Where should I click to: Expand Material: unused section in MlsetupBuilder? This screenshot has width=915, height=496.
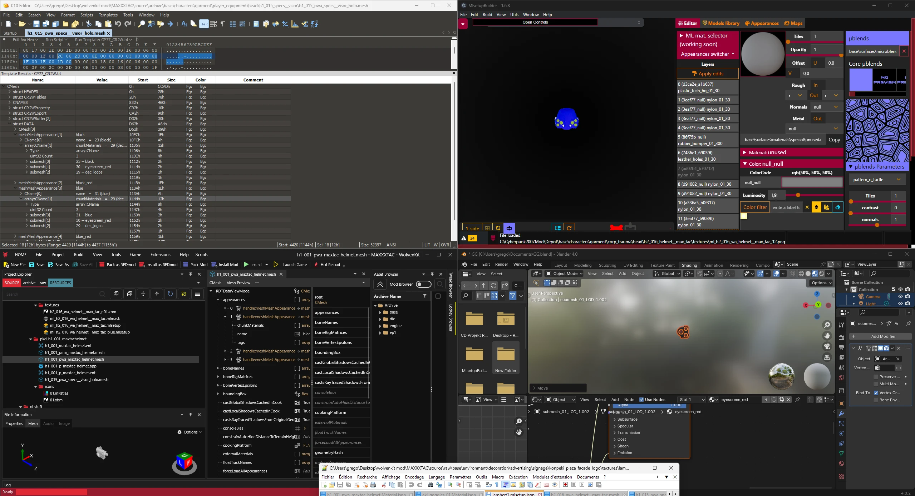point(792,152)
